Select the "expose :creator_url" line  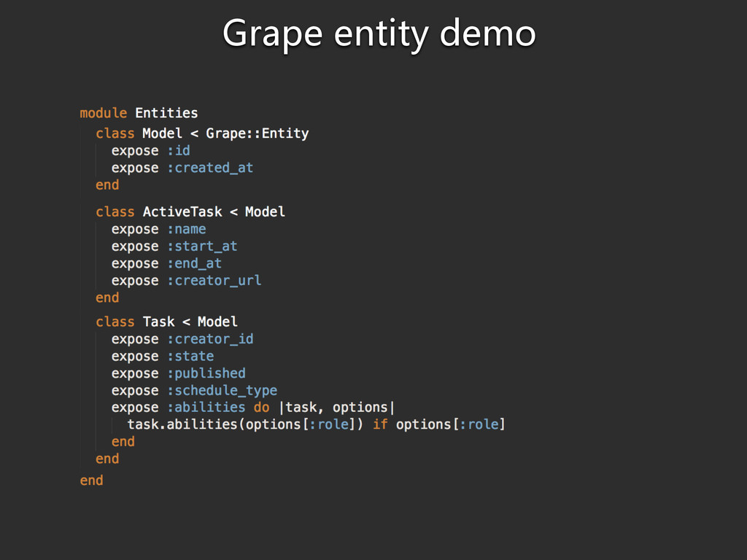pyautogui.click(x=186, y=281)
